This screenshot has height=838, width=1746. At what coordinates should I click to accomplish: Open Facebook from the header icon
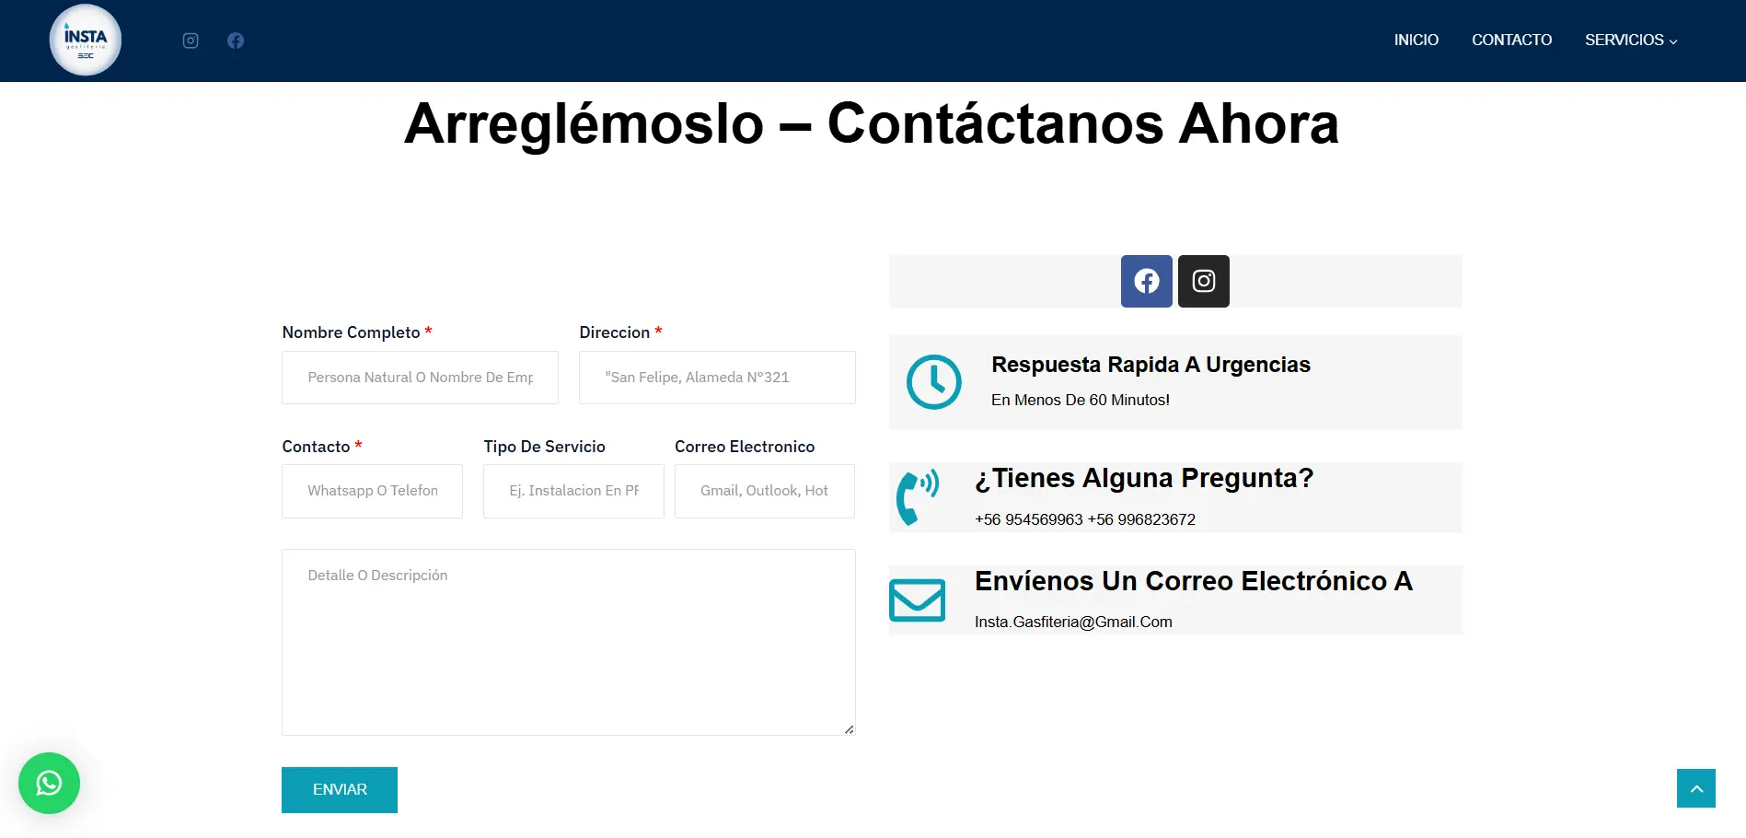tap(236, 41)
